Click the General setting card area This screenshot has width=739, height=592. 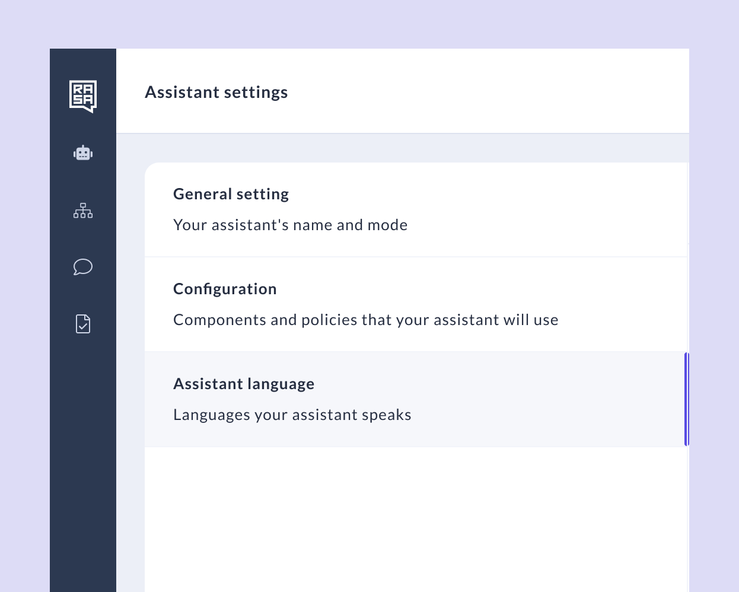pyautogui.click(x=415, y=209)
